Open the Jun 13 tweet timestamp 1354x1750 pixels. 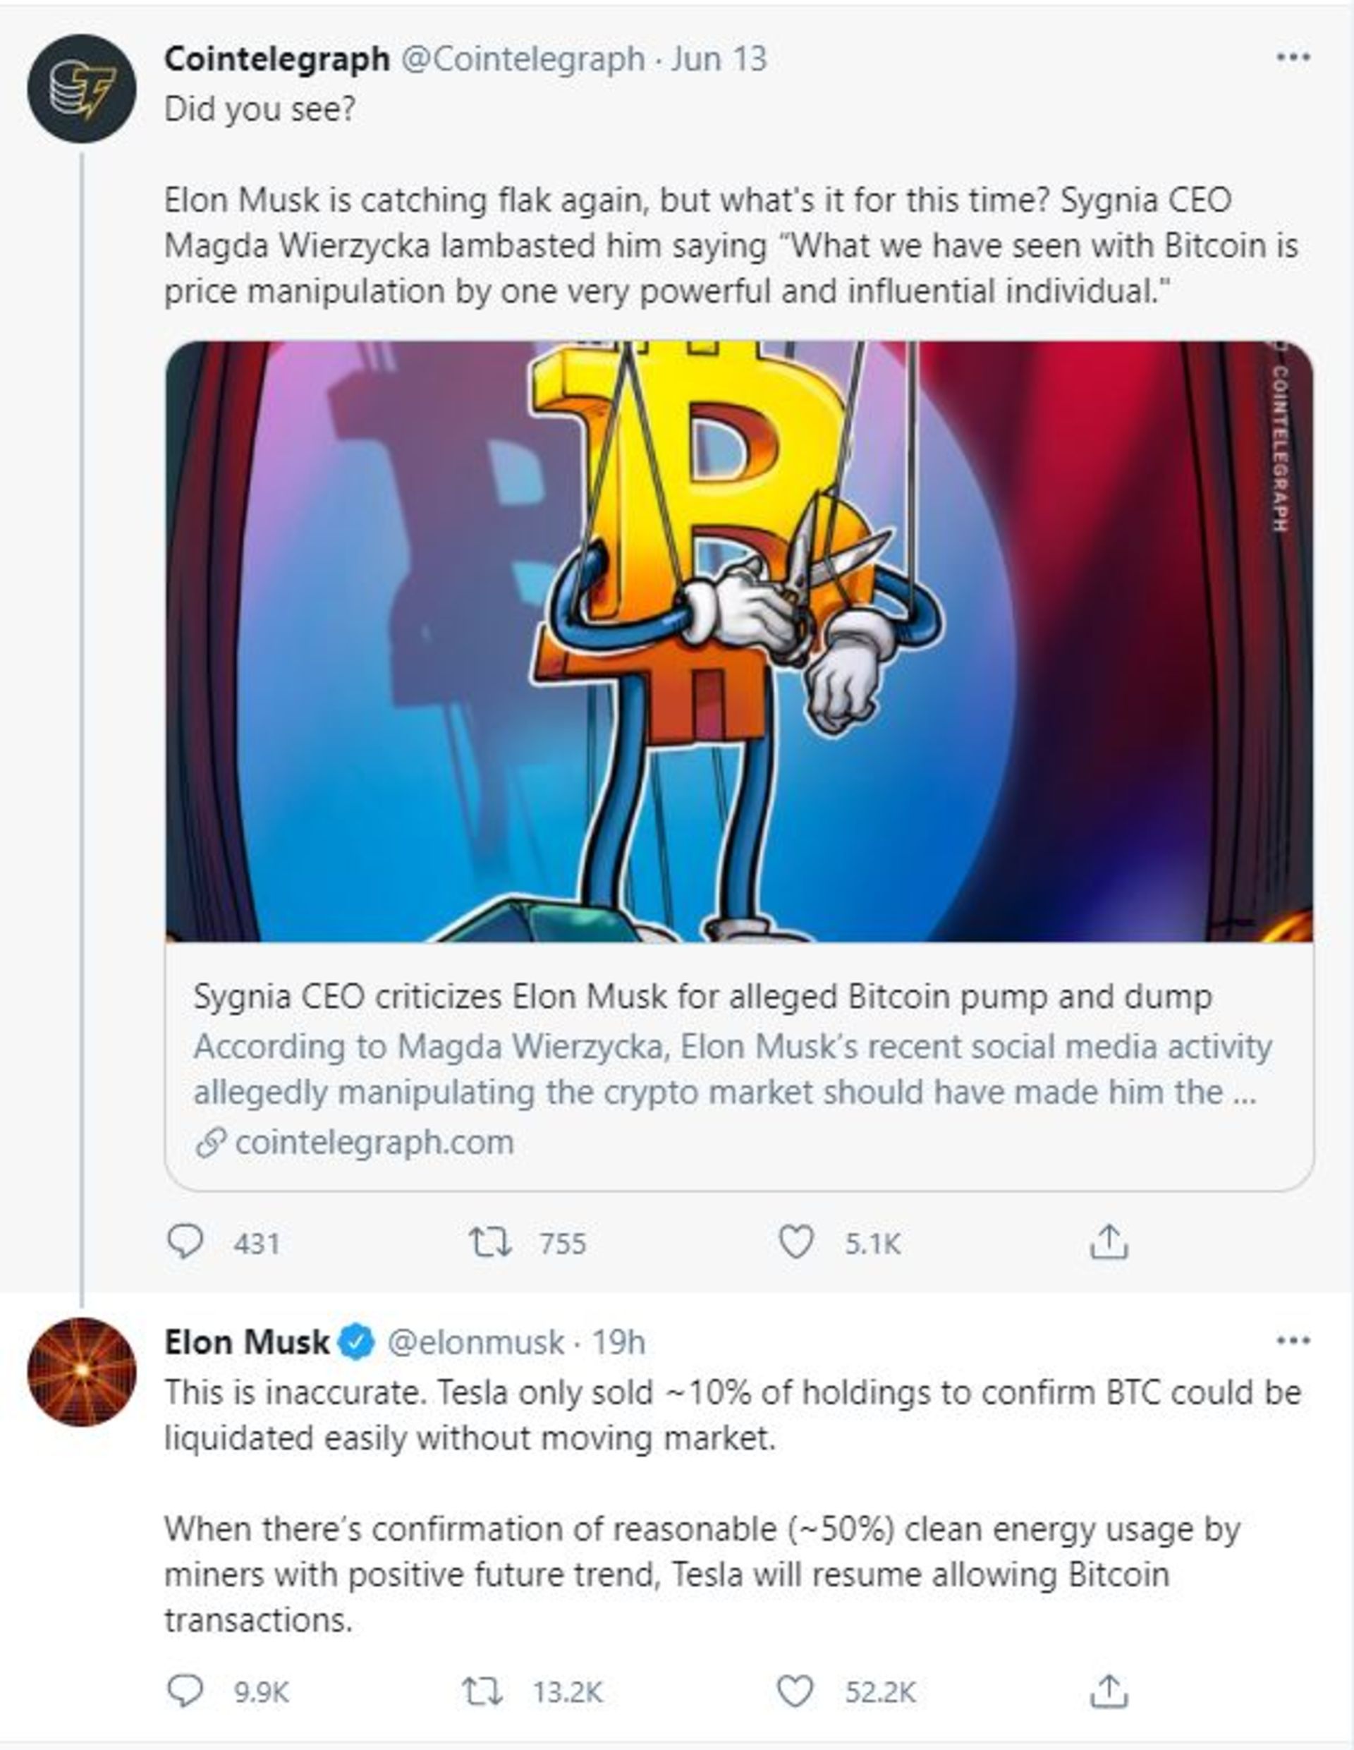point(719,59)
